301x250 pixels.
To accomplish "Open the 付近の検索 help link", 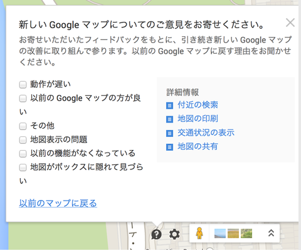I will [x=198, y=105].
